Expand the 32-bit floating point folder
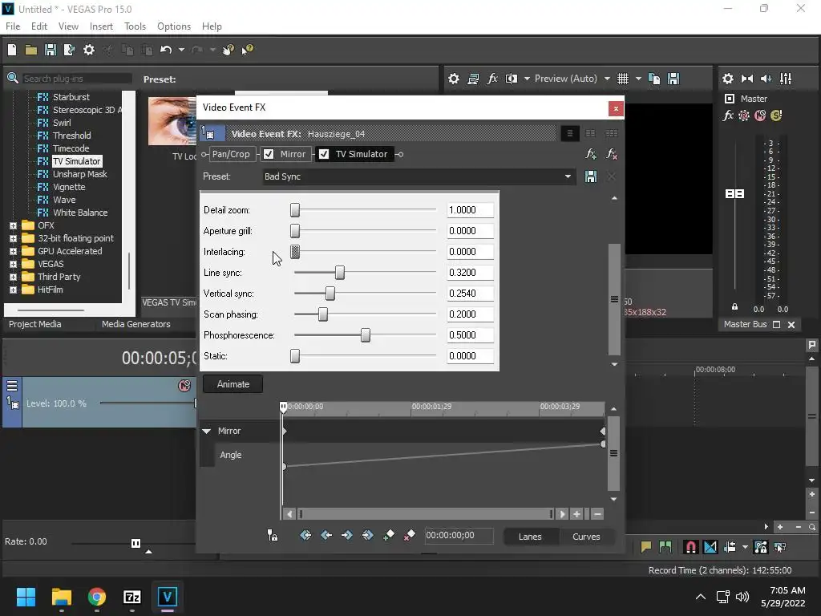Screen dimensions: 821x616 [x=13, y=238]
